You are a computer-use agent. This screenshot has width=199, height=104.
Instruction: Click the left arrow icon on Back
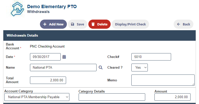click(179, 24)
